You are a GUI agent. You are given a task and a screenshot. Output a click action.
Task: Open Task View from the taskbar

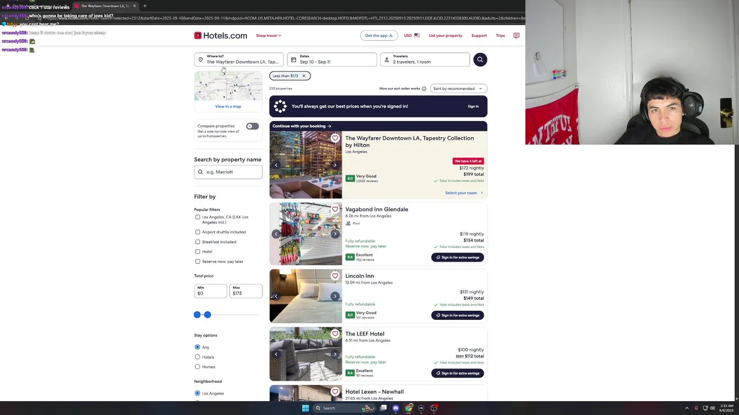383,408
